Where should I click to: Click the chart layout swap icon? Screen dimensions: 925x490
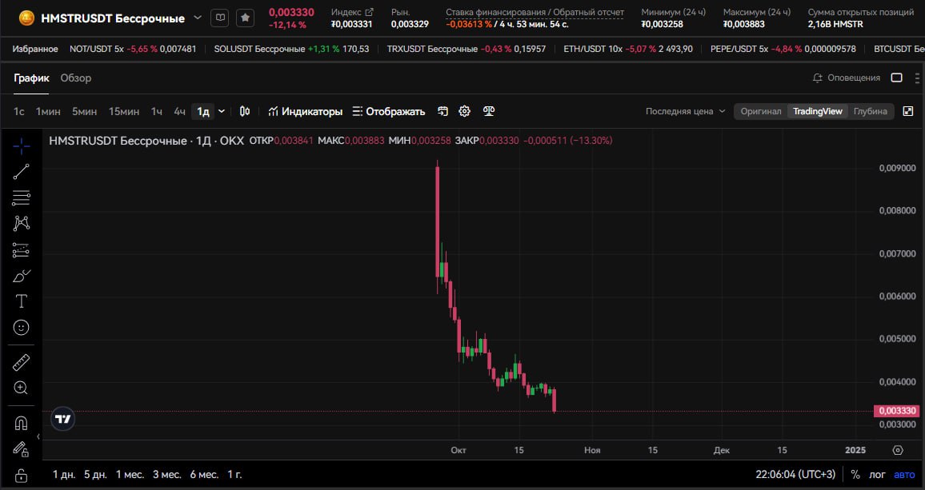pyautogui.click(x=443, y=111)
